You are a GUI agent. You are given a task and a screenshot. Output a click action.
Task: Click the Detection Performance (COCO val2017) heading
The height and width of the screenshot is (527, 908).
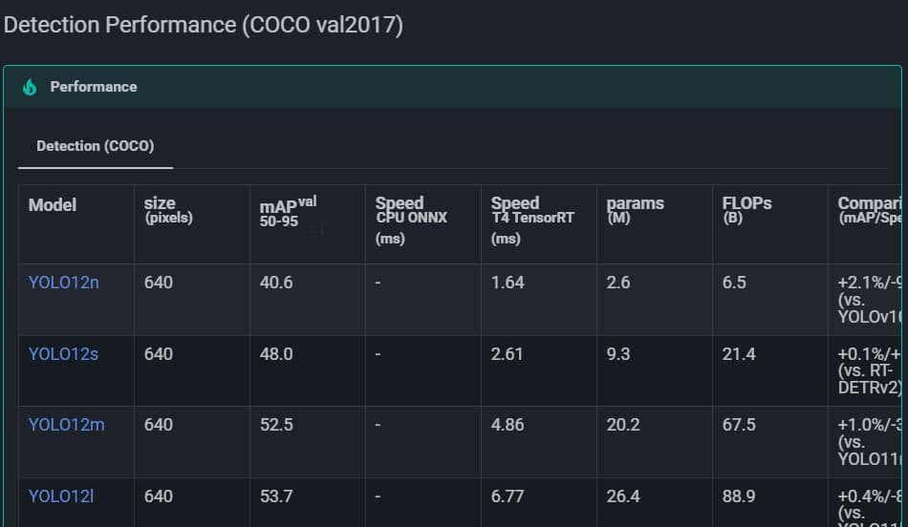pos(204,26)
